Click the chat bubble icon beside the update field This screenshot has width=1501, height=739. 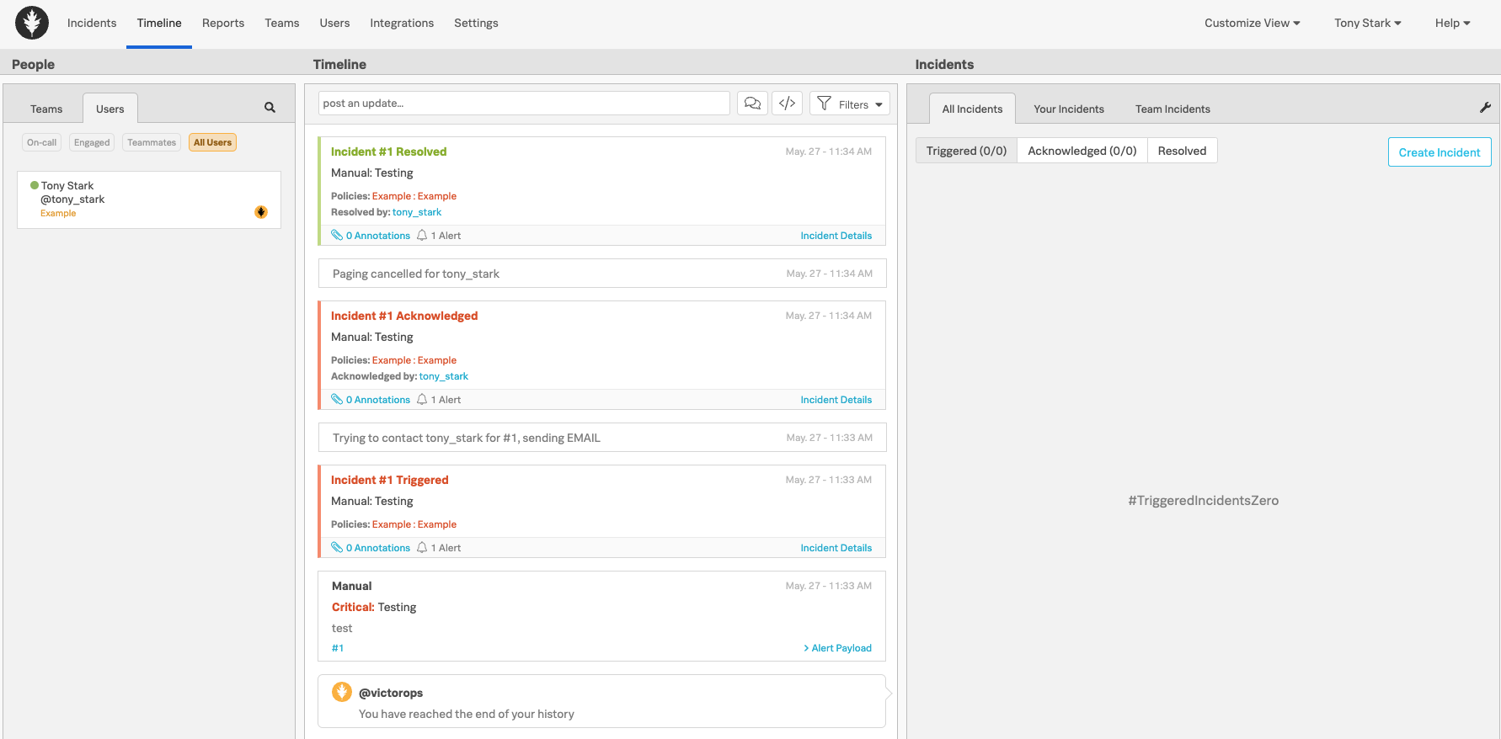[x=753, y=104]
